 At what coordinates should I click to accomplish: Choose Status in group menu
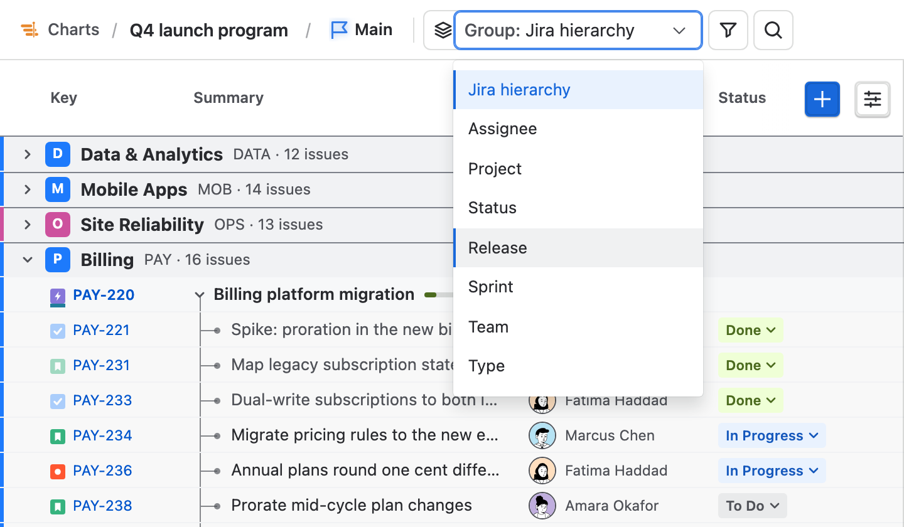(x=578, y=208)
